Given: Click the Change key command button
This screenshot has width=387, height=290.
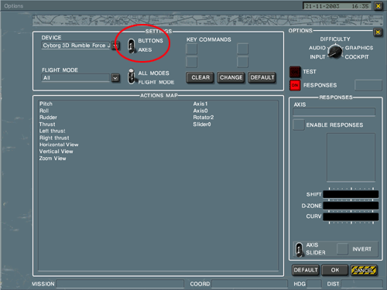Looking at the screenshot, I should click(x=231, y=77).
